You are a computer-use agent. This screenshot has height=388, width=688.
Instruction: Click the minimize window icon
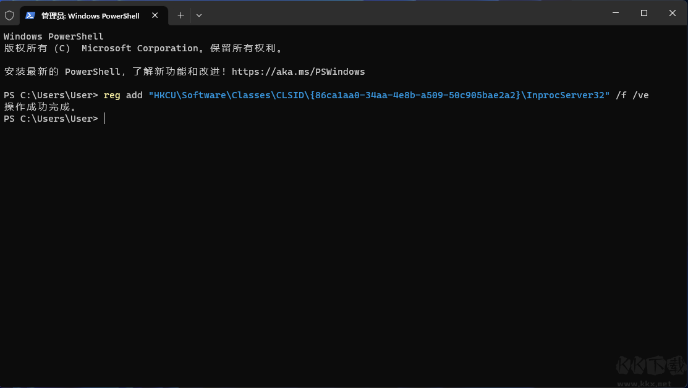pos(614,12)
